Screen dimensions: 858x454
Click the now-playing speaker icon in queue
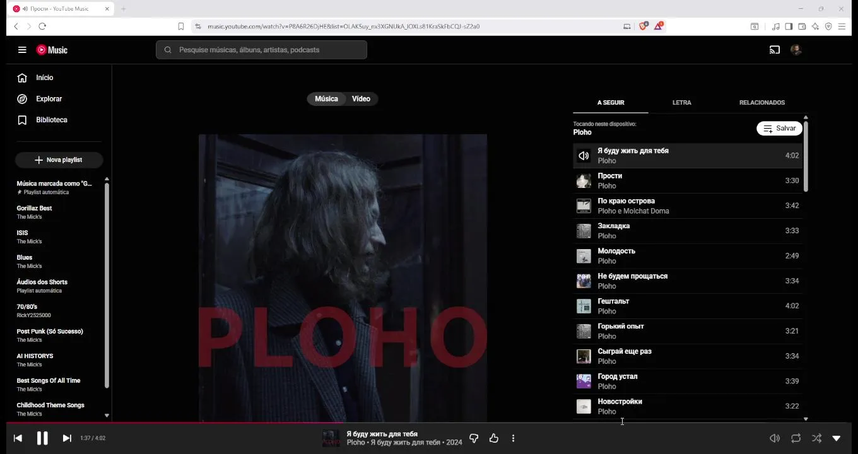pyautogui.click(x=584, y=156)
